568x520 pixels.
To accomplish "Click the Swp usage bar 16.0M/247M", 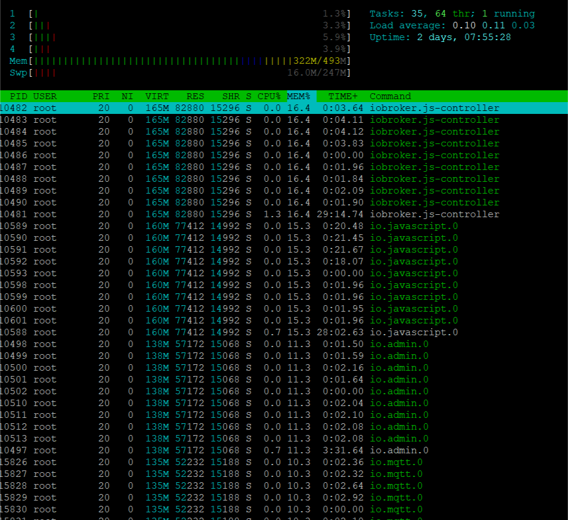I will (180, 73).
